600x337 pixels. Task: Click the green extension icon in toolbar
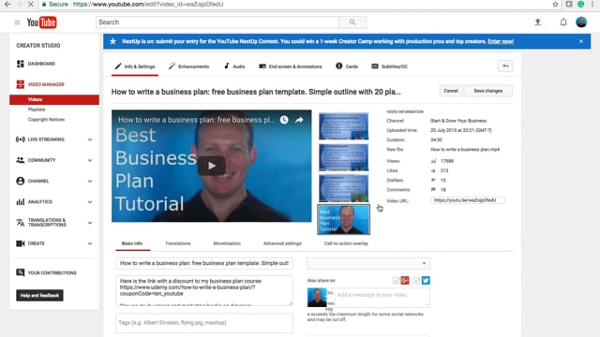point(581,4)
